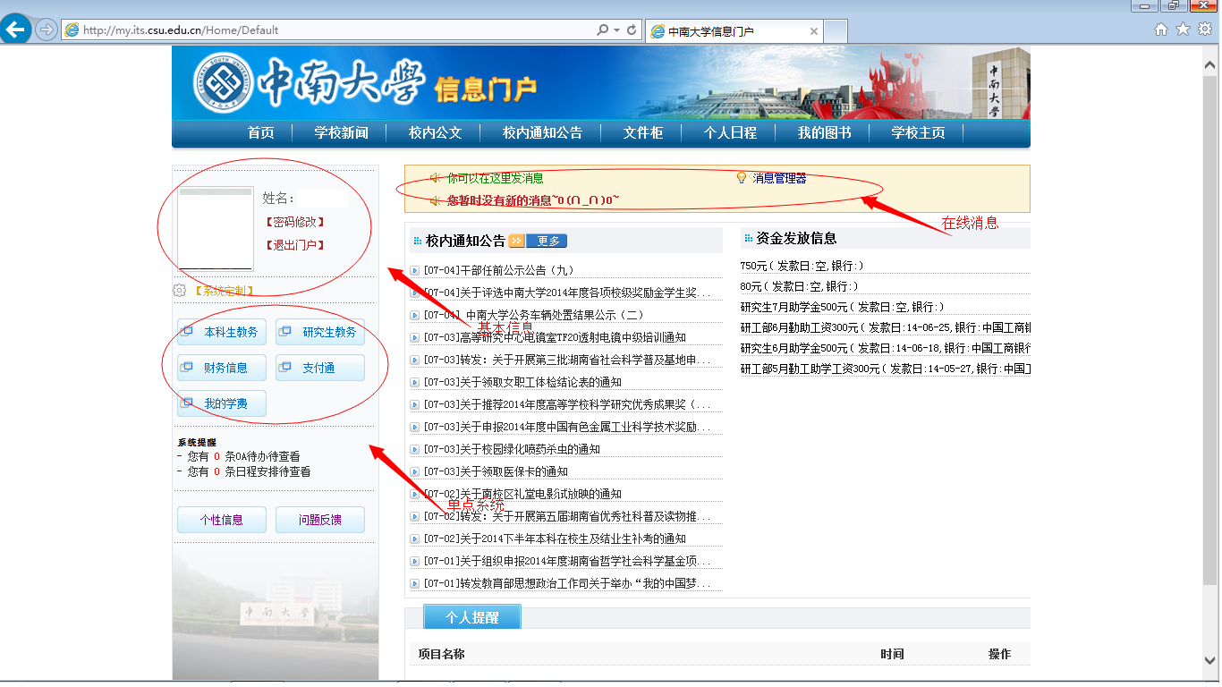Click the 密码修改 link

click(x=293, y=222)
